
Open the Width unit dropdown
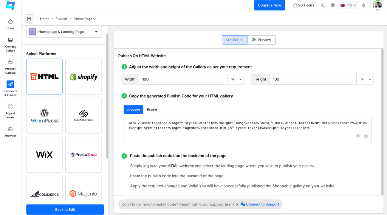pos(236,79)
